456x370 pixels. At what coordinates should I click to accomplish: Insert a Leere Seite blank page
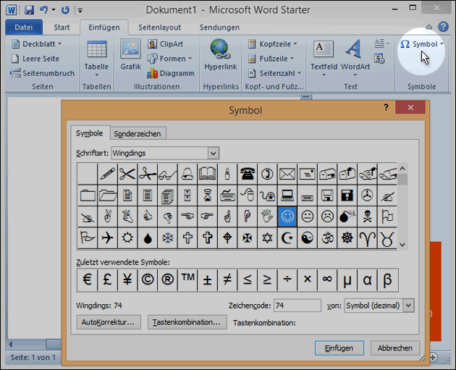(35, 59)
